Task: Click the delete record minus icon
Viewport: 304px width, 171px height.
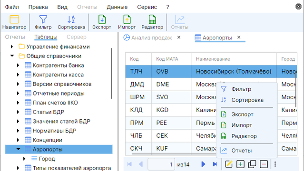Action: pyautogui.click(x=264, y=164)
